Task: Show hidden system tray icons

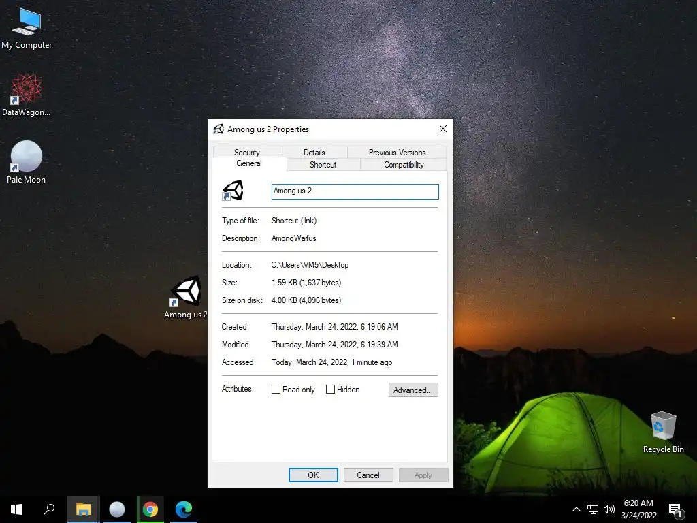Action: point(576,509)
